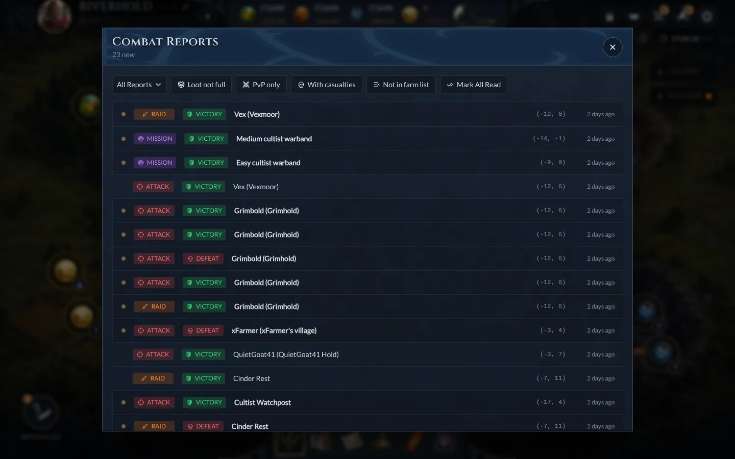Click the ATTACK badge on the xFarmer row
The height and width of the screenshot is (459, 735).
pyautogui.click(x=154, y=330)
